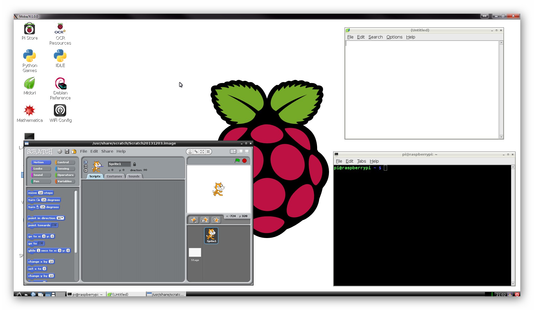The image size is (534, 310).
Task: Enter Scratch presentation mode
Action: (247, 151)
